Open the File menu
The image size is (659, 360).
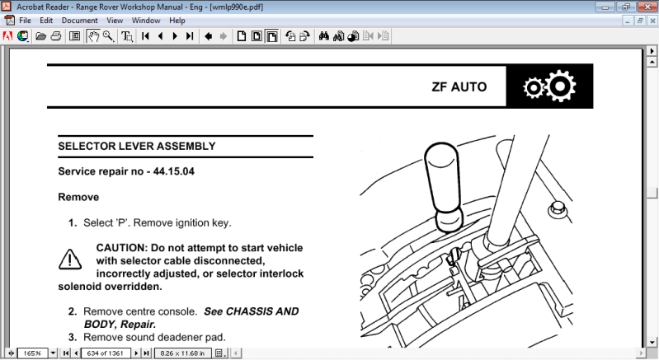25,20
